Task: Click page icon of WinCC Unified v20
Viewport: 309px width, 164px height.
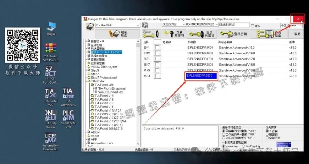Action: point(96,92)
